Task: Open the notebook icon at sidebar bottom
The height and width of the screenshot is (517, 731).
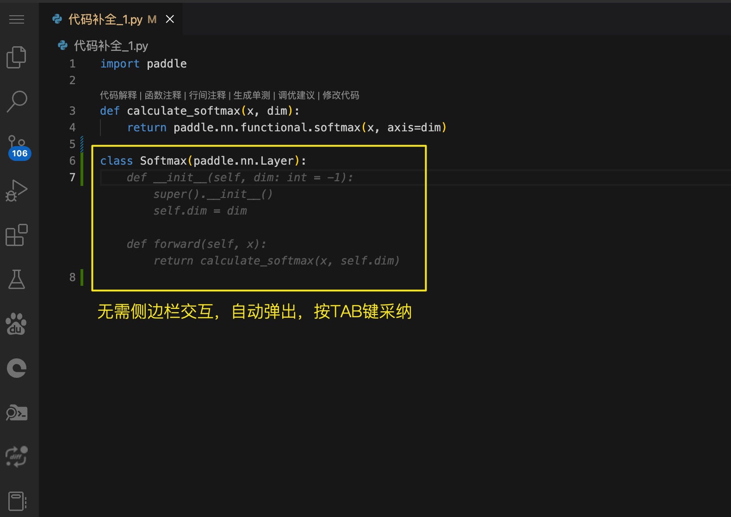Action: tap(17, 501)
